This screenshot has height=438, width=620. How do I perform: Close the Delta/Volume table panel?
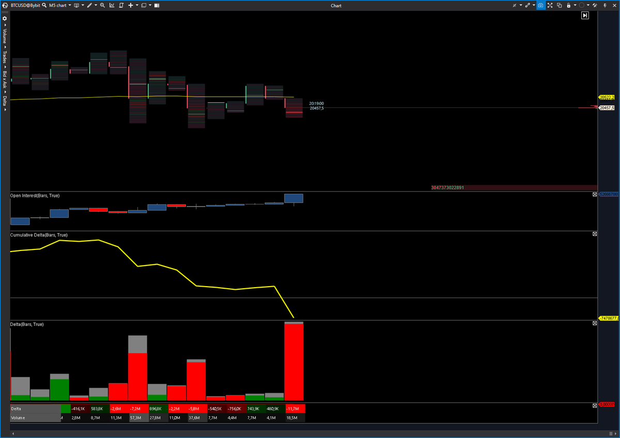coord(595,406)
